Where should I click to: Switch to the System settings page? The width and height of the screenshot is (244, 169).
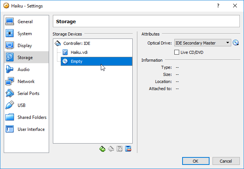point(25,34)
